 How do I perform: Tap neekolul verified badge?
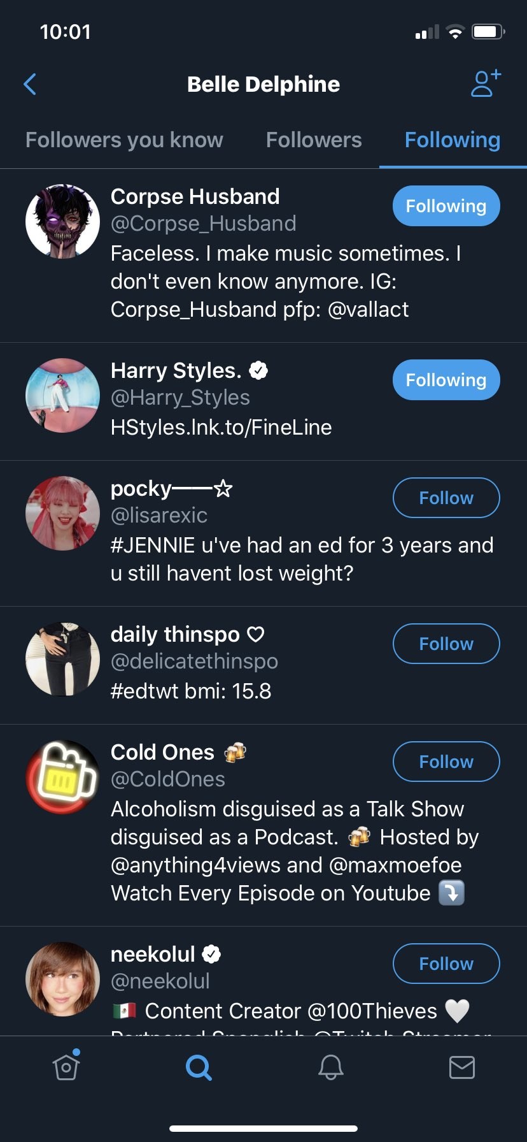click(x=211, y=954)
